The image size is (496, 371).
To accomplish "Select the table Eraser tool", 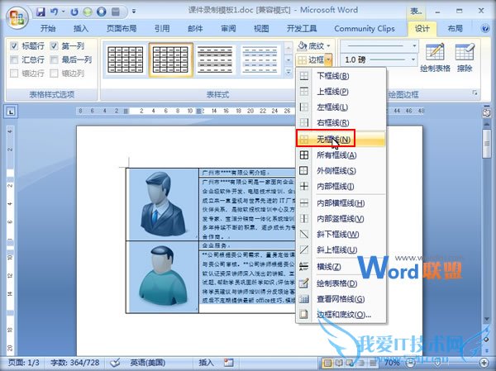I will point(465,58).
